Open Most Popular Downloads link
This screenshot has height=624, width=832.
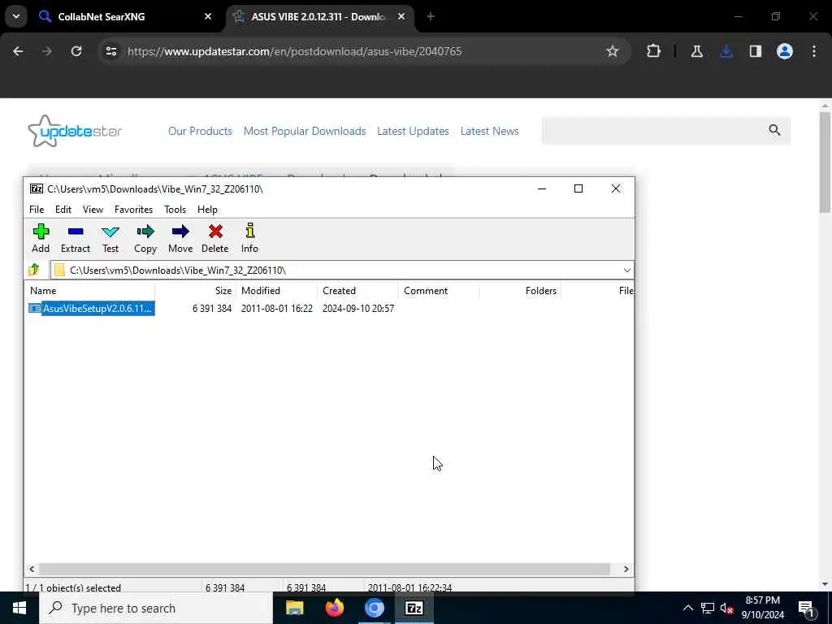(305, 131)
